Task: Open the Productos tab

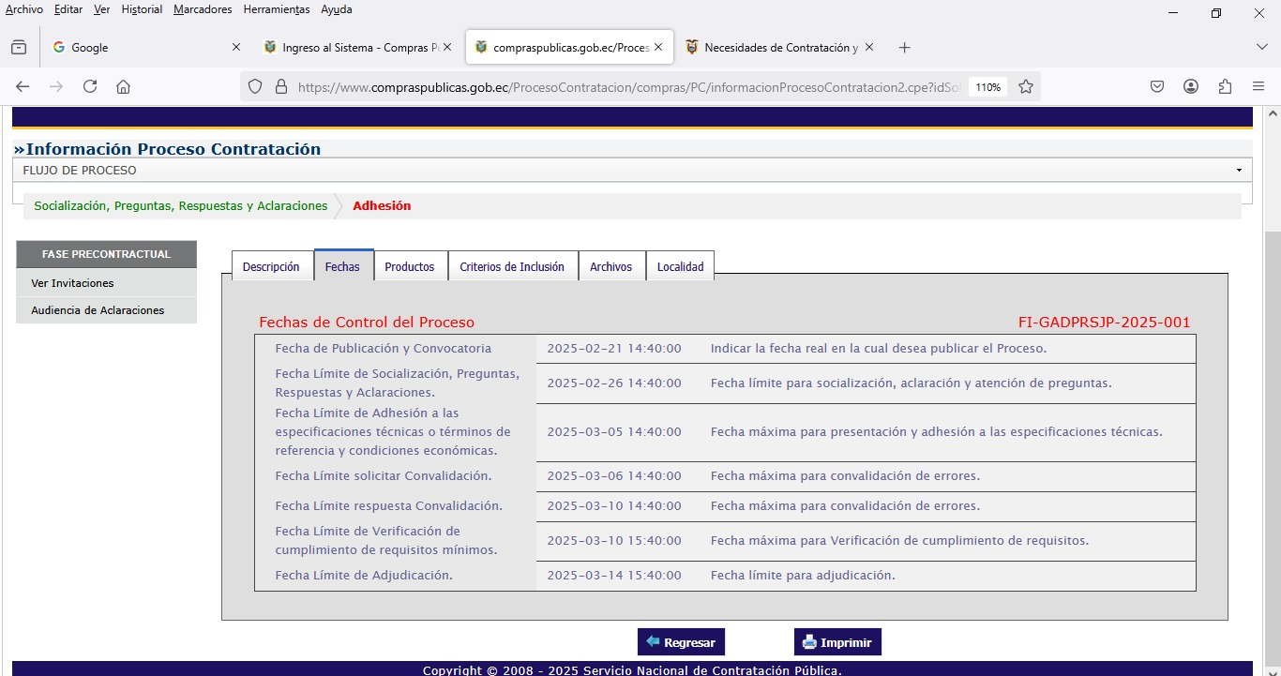Action: 410,266
